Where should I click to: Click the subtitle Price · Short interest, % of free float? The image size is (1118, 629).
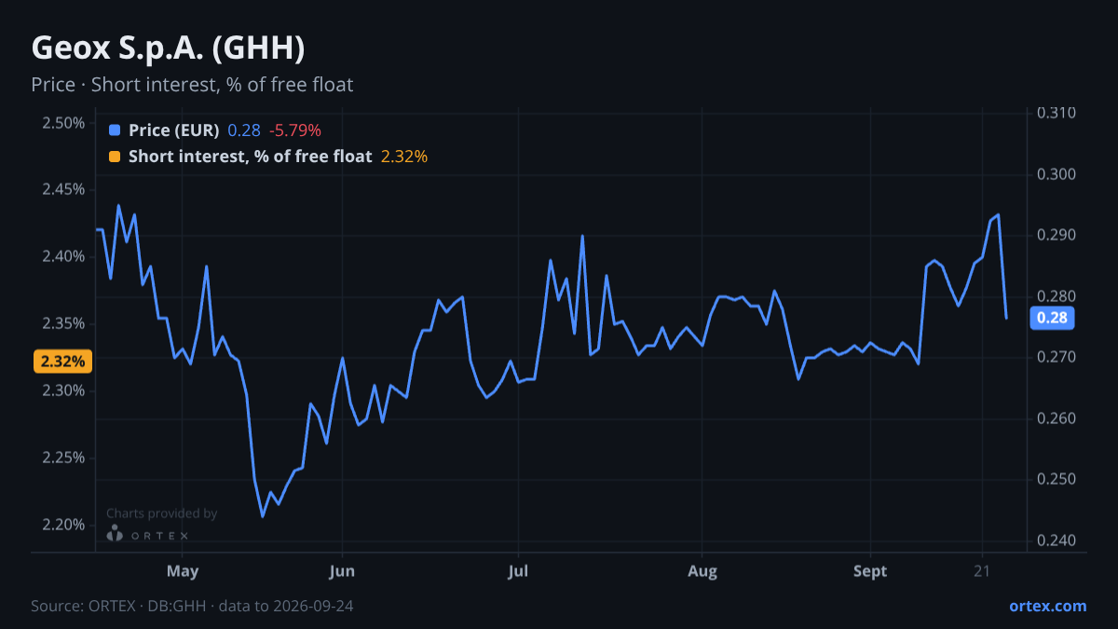pyautogui.click(x=192, y=85)
